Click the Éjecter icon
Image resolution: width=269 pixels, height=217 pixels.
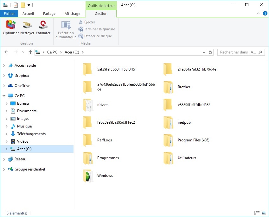[81, 22]
